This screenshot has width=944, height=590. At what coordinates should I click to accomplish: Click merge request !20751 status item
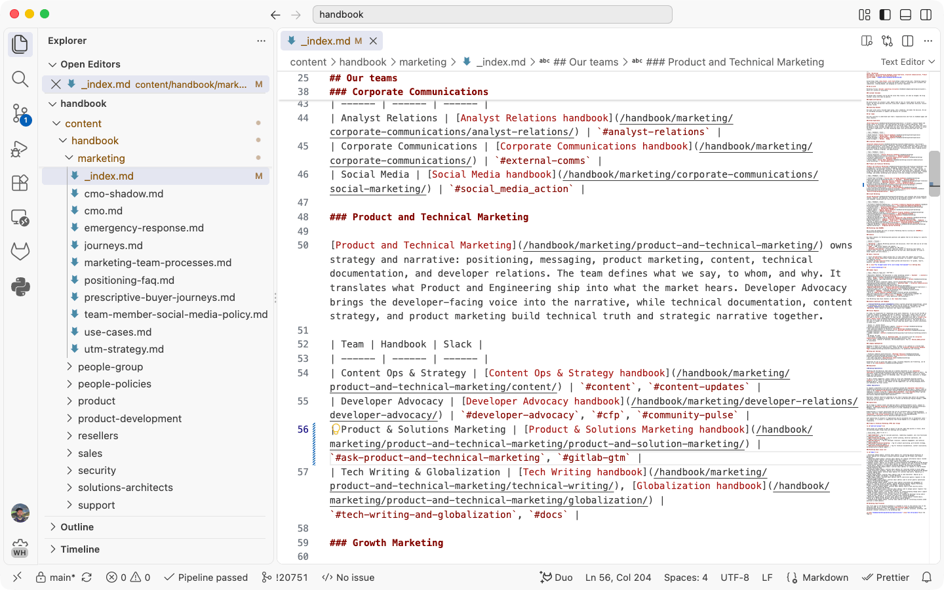coord(285,578)
